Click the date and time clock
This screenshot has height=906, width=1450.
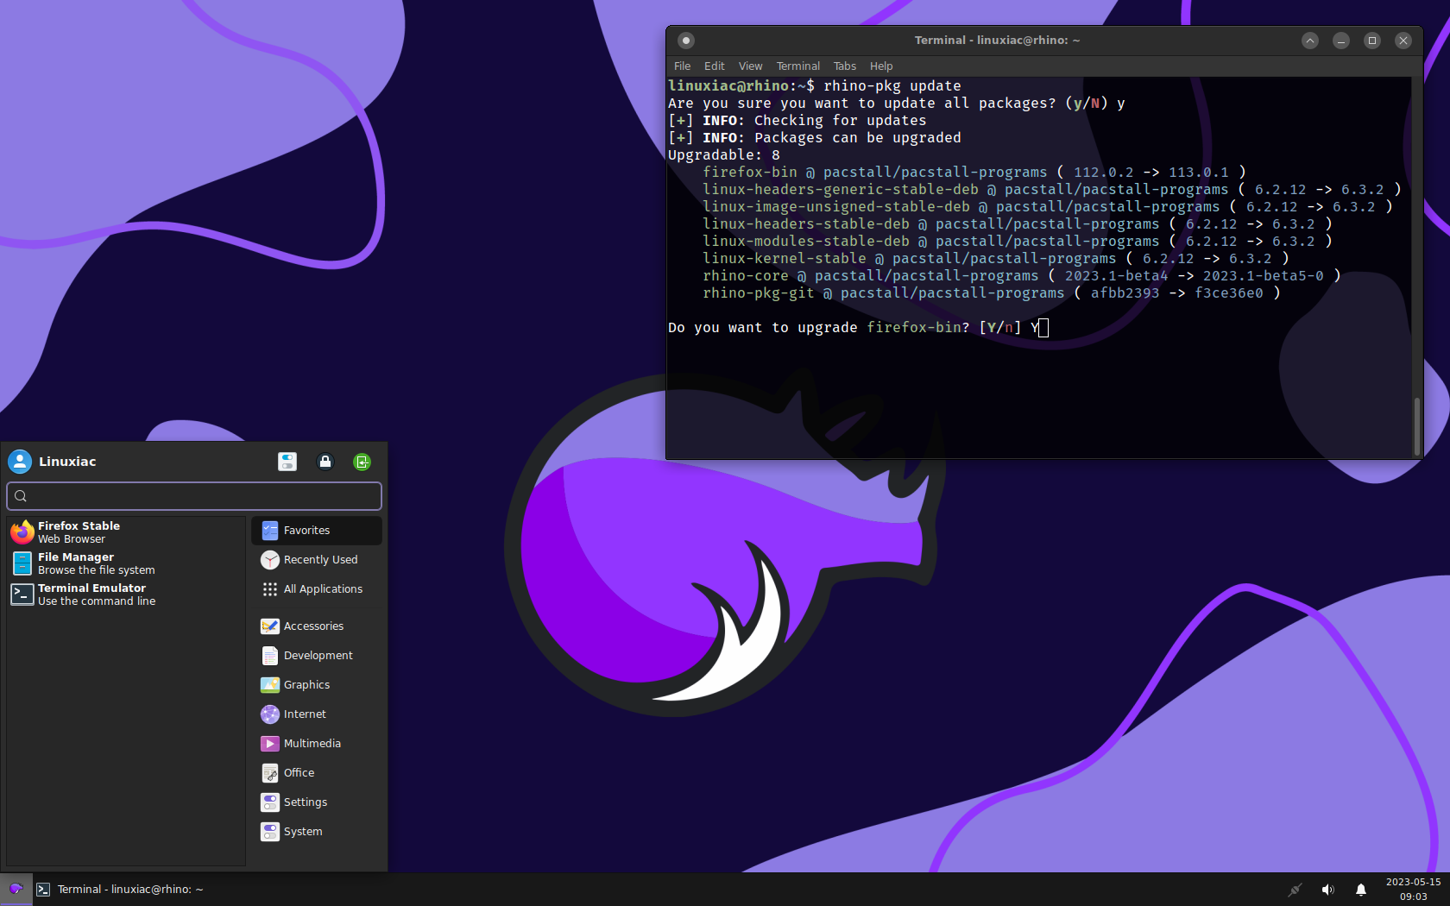1413,889
